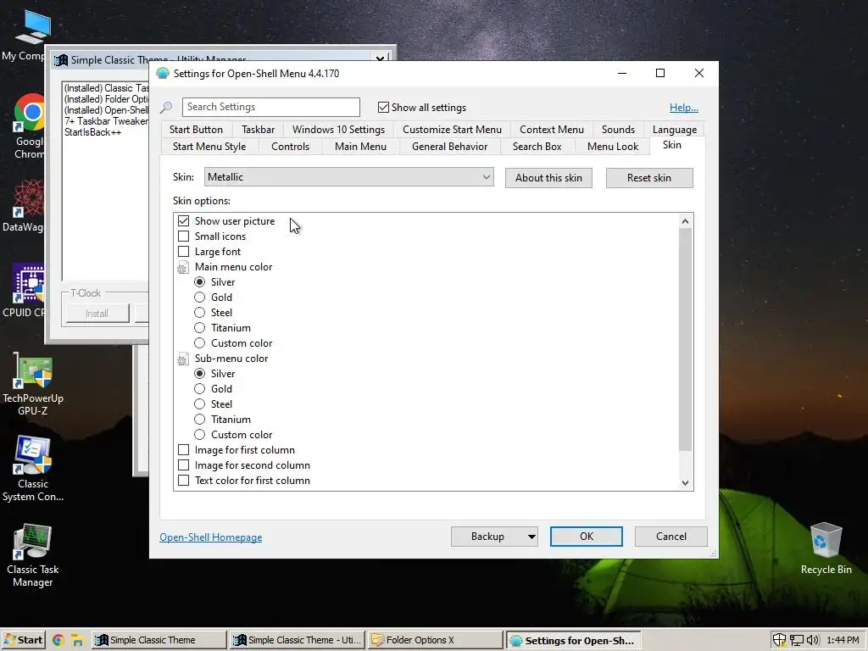This screenshot has width=868, height=651.
Task: Click the Open-Shell icon in the settings title bar
Action: tap(163, 73)
